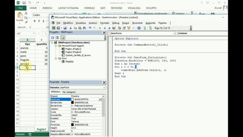Click the Break (pause) icon in VBA toolbar
This screenshot has height=137, width=243.
pos(105,28)
